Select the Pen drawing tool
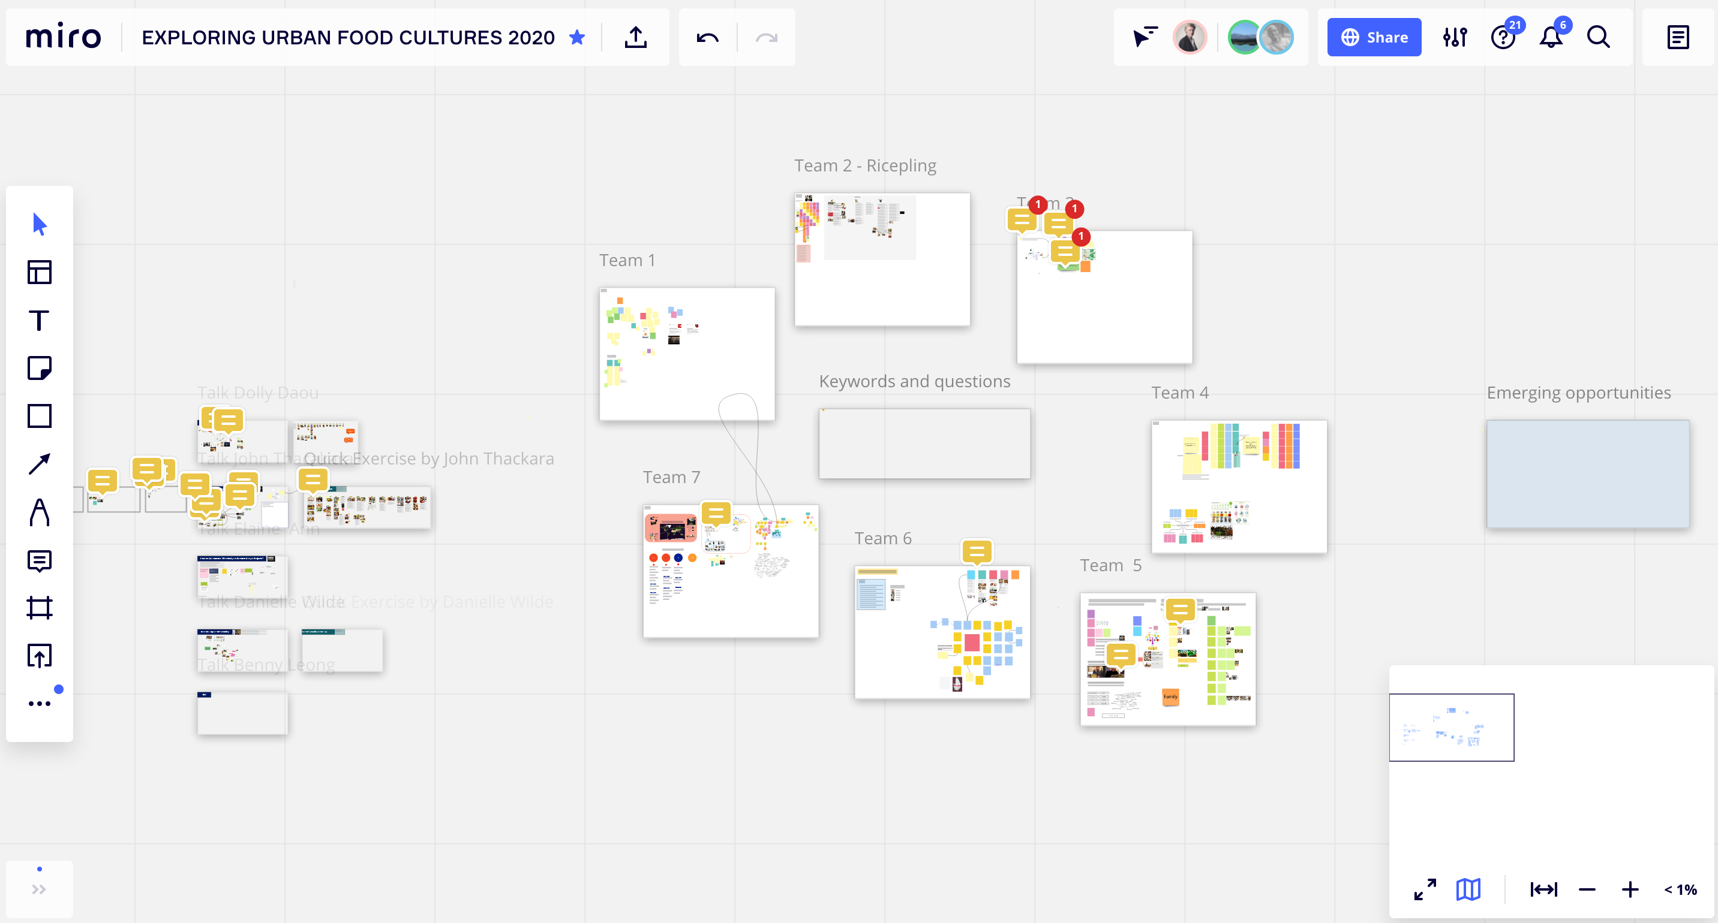 (40, 512)
